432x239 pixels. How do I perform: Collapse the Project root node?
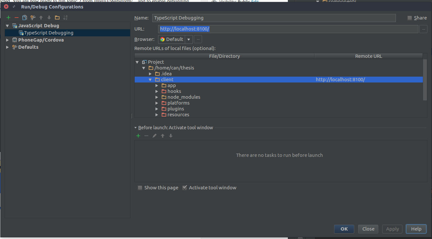pyautogui.click(x=137, y=62)
